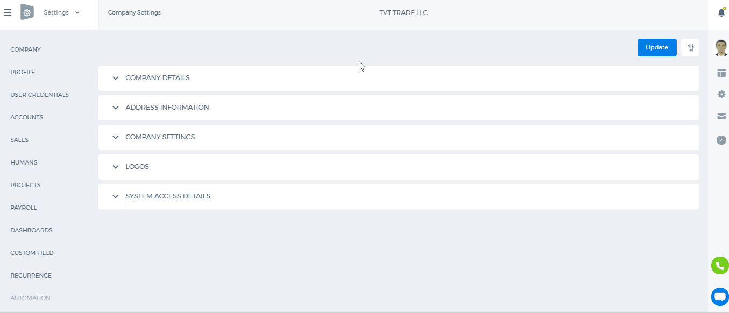729x313 pixels.
Task: Open the blue chat bubble widget
Action: pyautogui.click(x=720, y=296)
